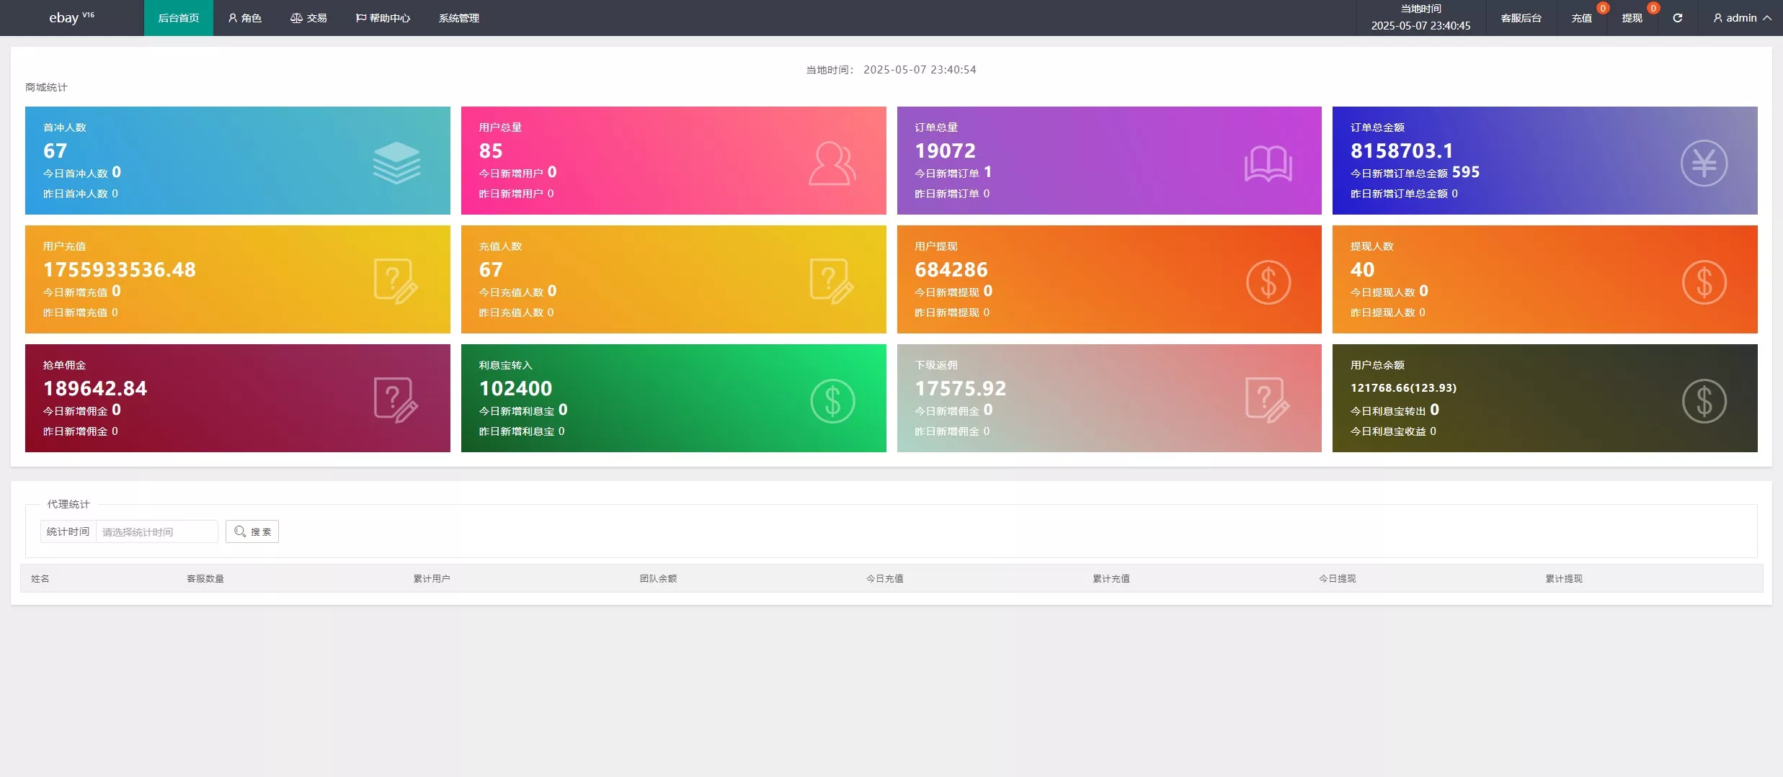Viewport: 1783px width, 777px height.
Task: Open the 系统管理 menu
Action: (458, 18)
